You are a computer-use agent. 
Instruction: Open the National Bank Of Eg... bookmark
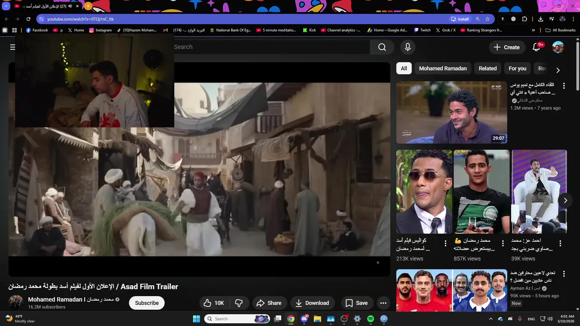pyautogui.click(x=230, y=30)
